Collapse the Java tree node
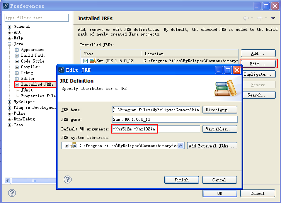Viewport: 281px width, 203px height. pyautogui.click(x=9, y=44)
